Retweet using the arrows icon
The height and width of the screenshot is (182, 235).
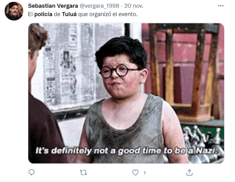click(83, 172)
